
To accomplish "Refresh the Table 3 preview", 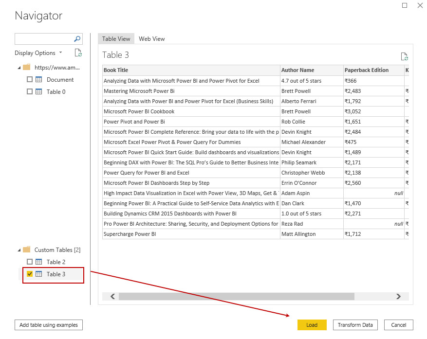I will tap(404, 56).
